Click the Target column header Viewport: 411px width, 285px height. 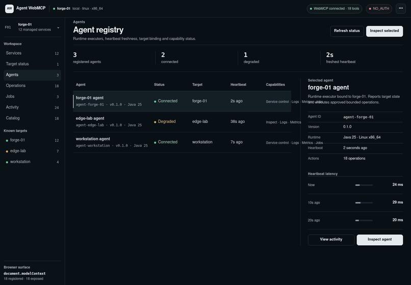(x=197, y=85)
